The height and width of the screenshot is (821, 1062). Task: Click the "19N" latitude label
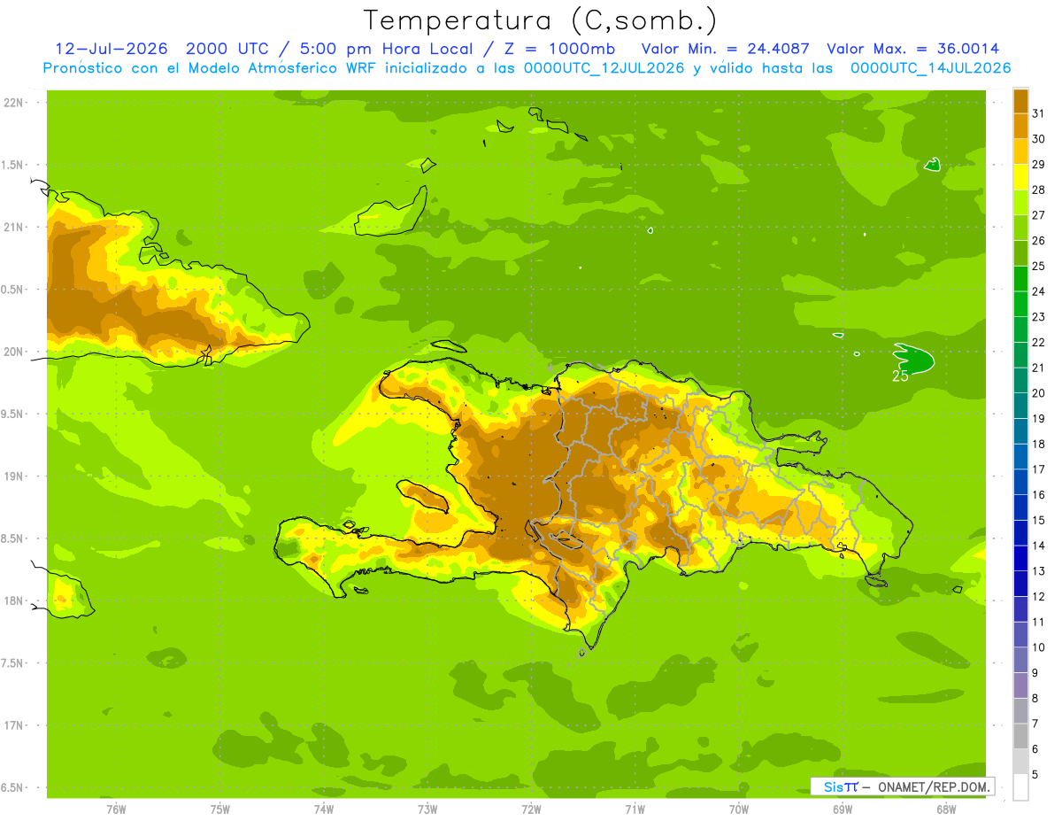click(12, 476)
